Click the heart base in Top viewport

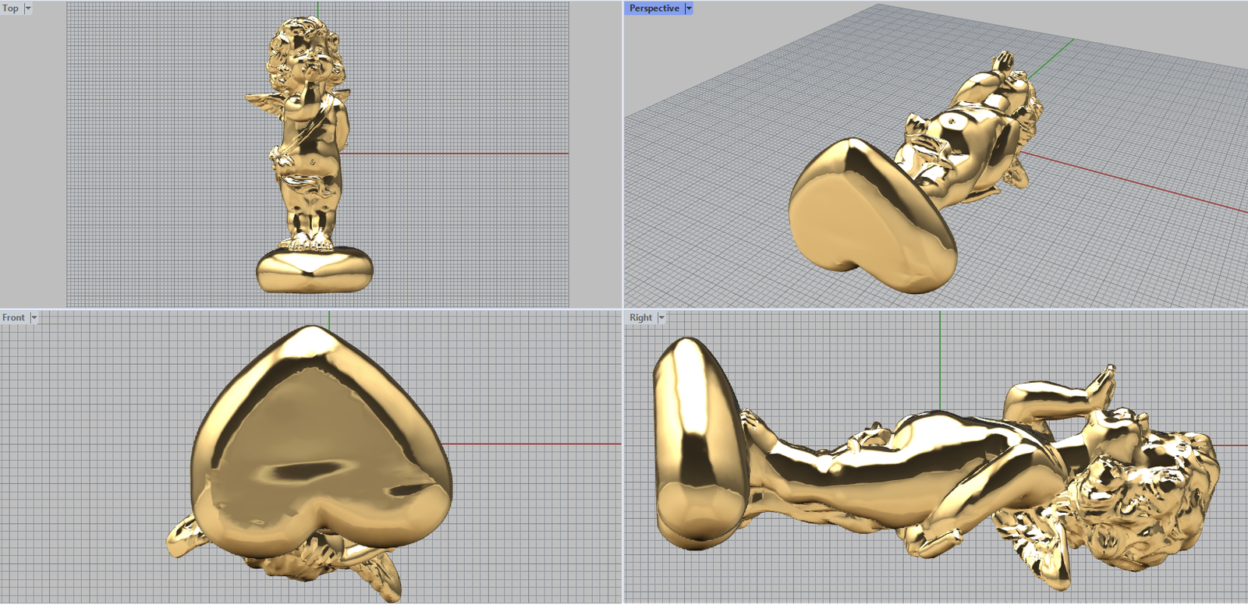314,269
